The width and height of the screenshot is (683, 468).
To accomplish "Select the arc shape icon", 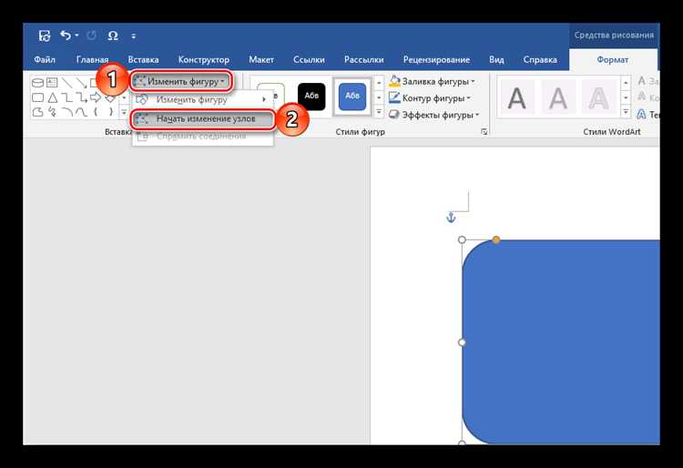I will pos(66,112).
